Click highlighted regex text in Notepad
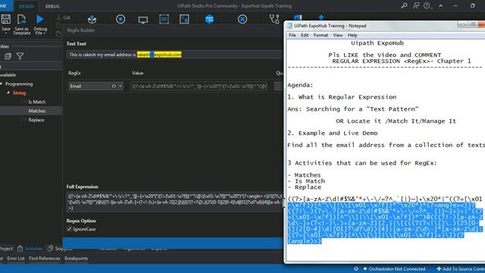The width and height of the screenshot is (485, 273). point(385,223)
